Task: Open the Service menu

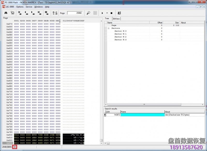Action: click(x=29, y=7)
